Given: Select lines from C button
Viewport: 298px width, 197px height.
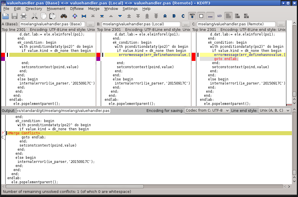Looking at the screenshot, I should (x=183, y=16).
